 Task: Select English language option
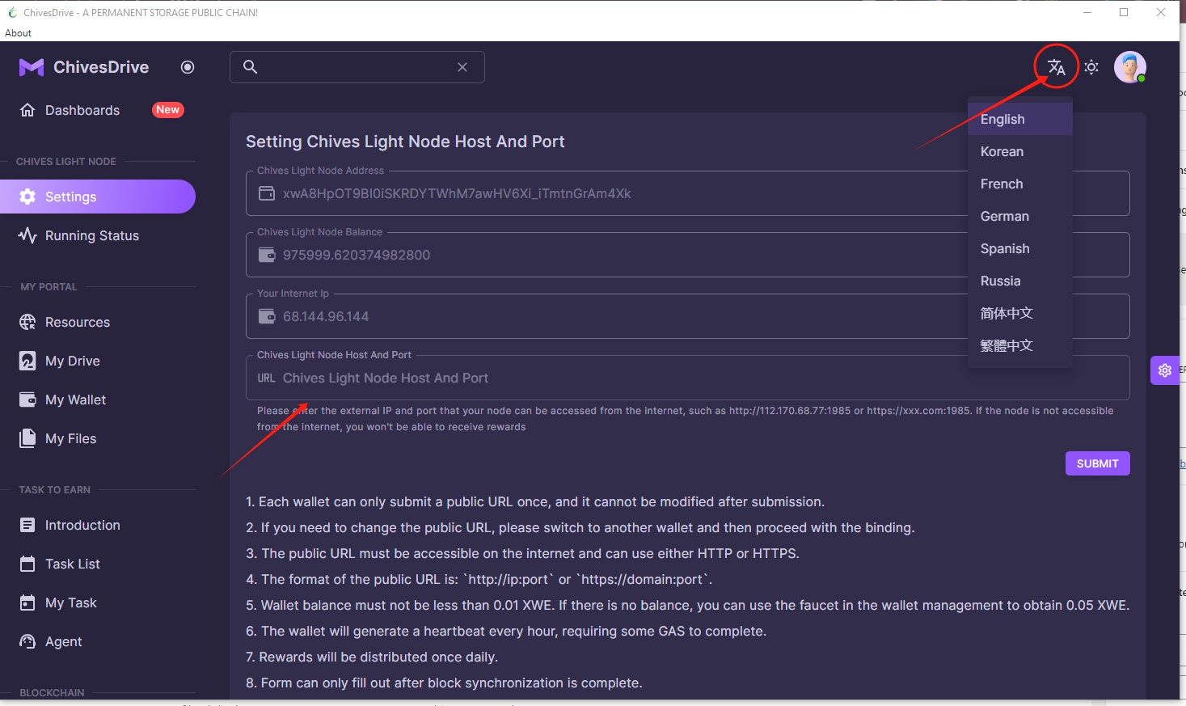point(1020,119)
